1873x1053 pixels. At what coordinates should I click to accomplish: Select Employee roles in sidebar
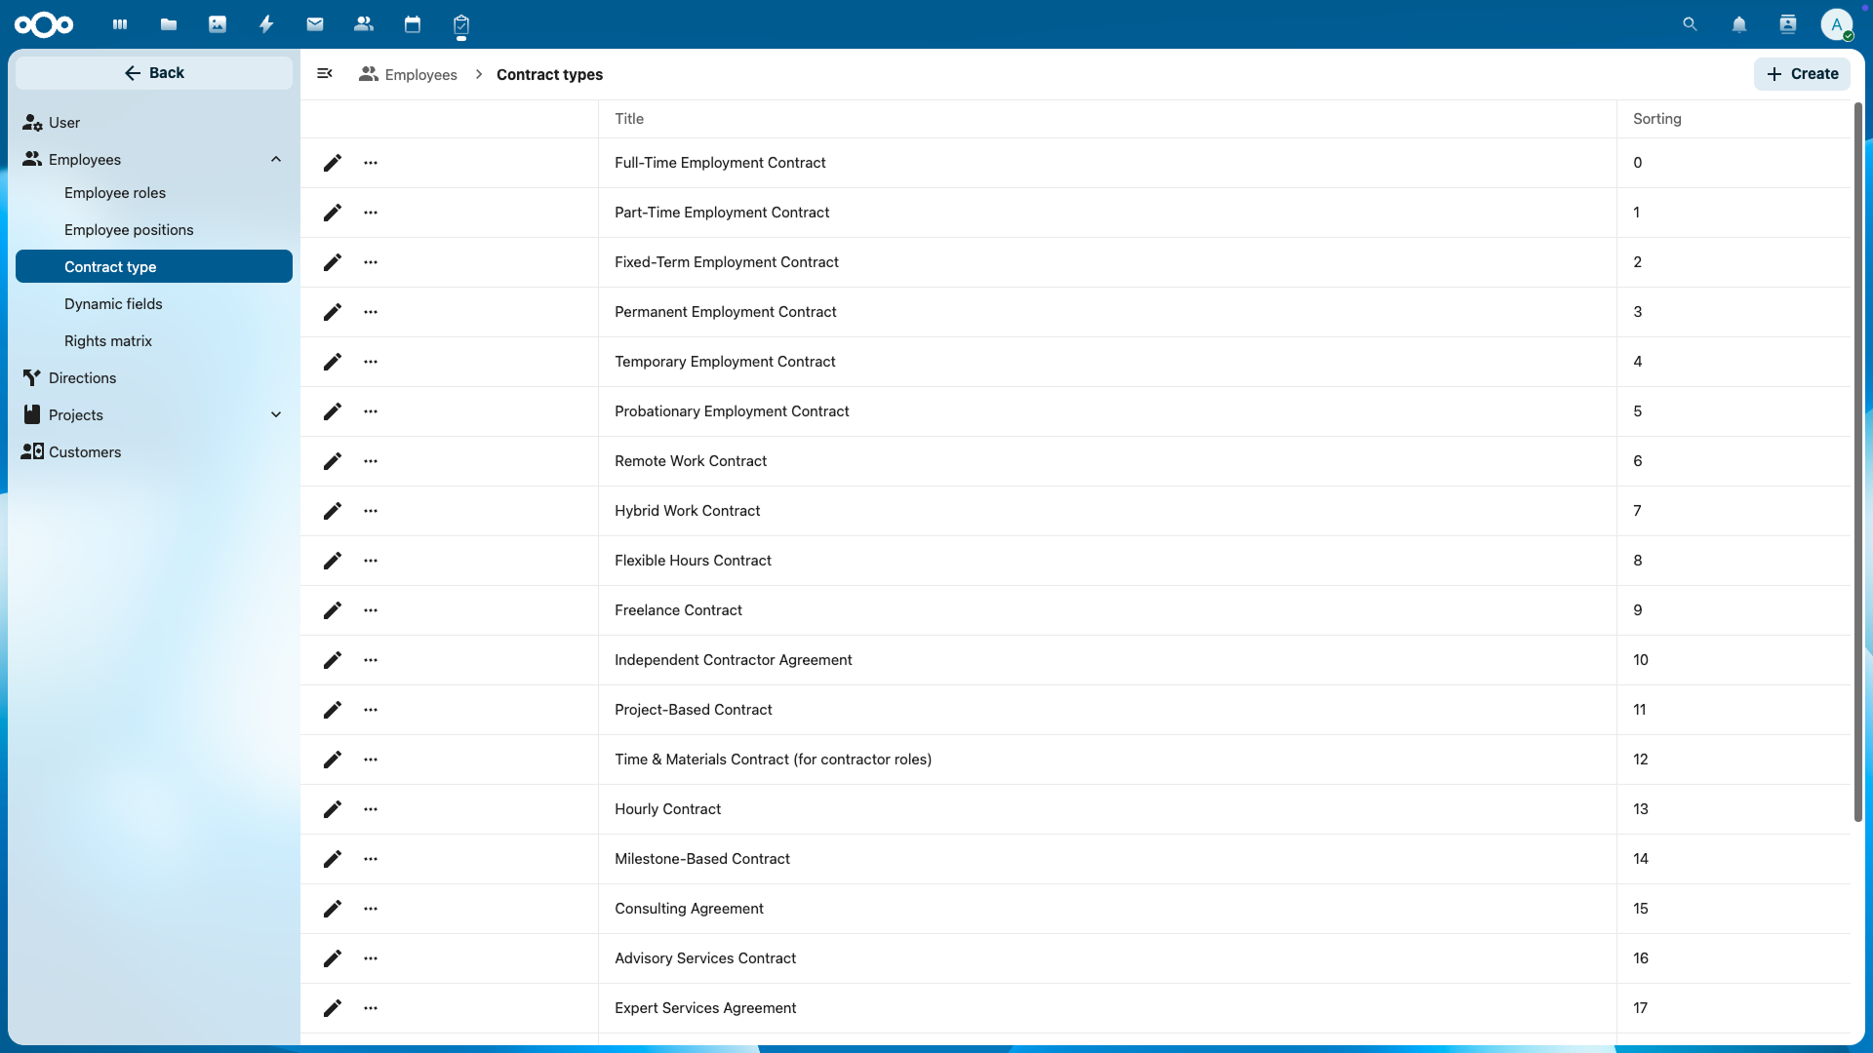115,193
